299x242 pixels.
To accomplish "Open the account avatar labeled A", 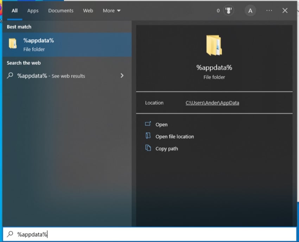I will point(250,11).
